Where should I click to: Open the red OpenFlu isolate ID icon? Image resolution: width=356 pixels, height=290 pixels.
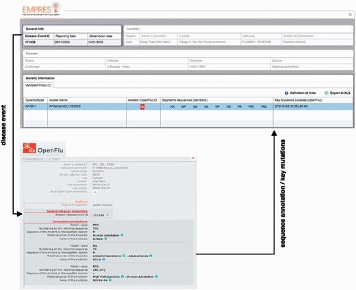point(142,107)
